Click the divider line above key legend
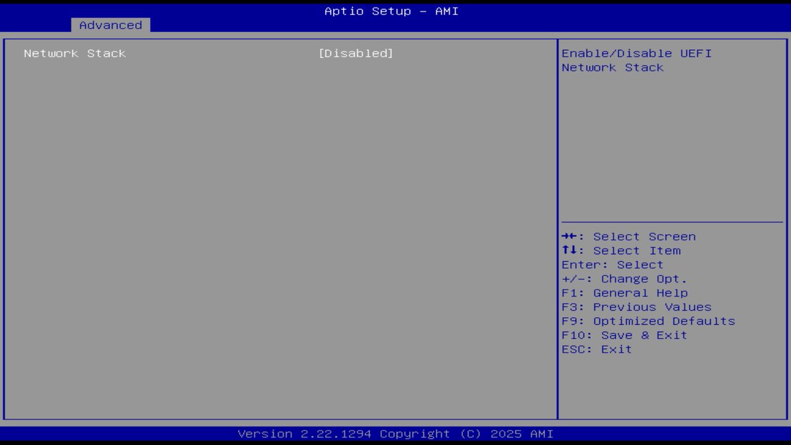Viewport: 791px width, 445px height. tap(672, 220)
